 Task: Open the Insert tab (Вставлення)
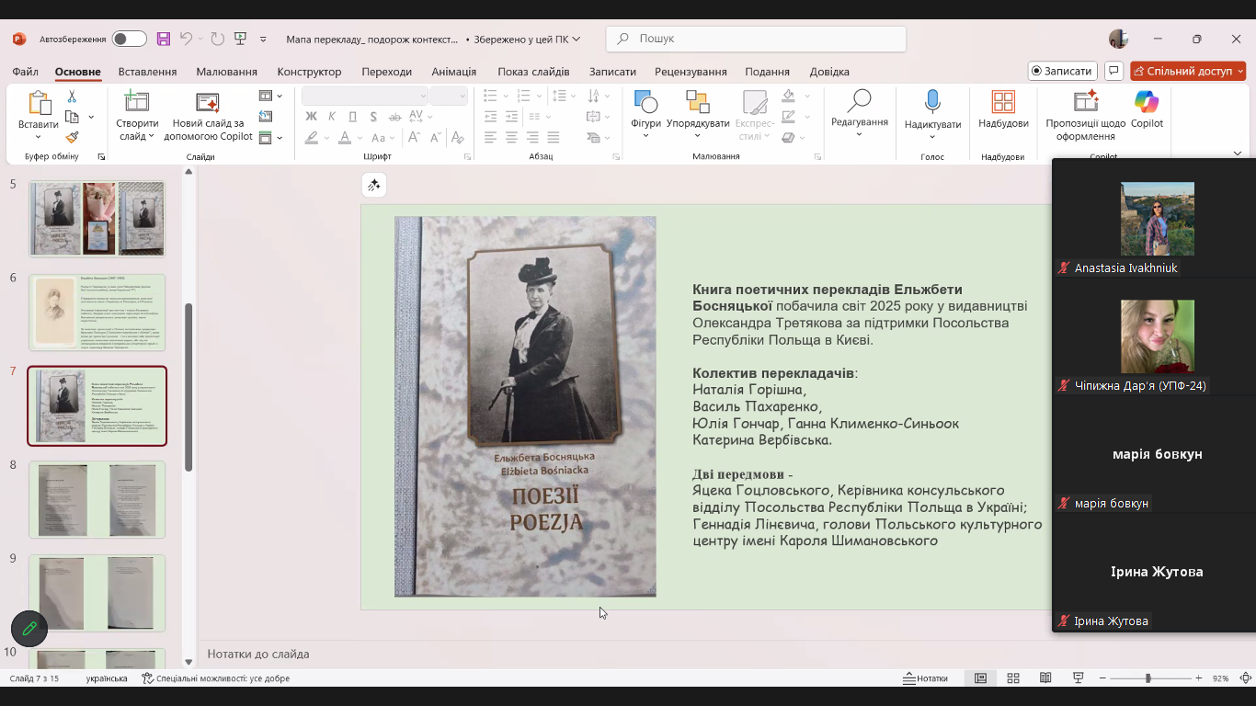tap(147, 72)
